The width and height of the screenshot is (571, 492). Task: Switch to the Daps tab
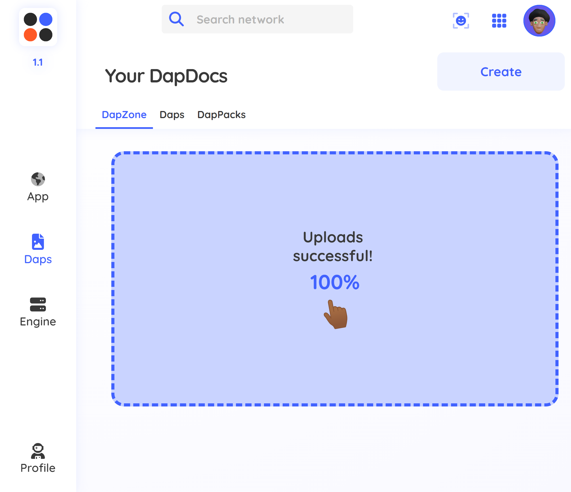172,115
